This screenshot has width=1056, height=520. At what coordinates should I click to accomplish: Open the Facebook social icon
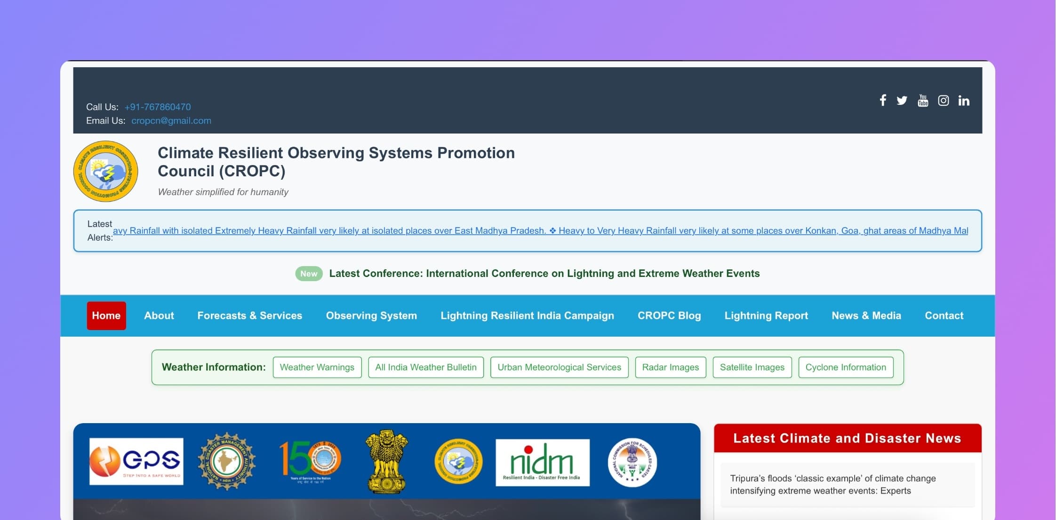[x=883, y=101]
